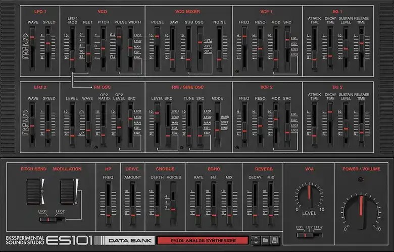394x252 pixels.
Task: Click the VCF 1 FREQ slider
Action: tap(244, 48)
